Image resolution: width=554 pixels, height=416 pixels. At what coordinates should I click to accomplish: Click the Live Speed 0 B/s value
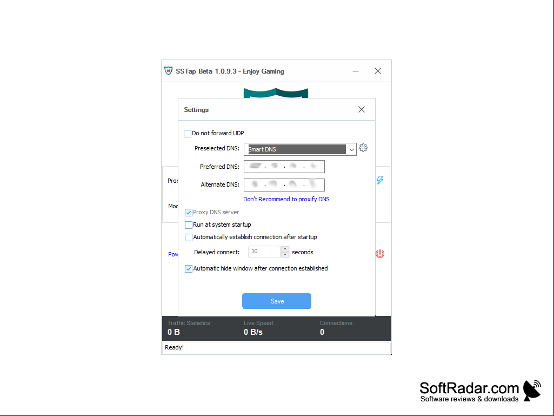[x=253, y=332]
